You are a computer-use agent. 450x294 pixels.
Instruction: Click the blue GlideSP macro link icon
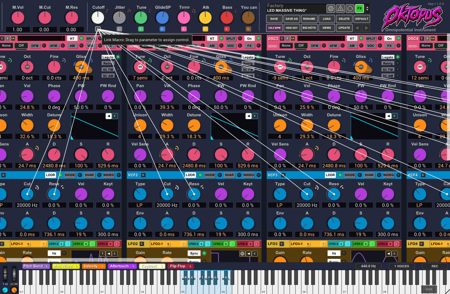pyautogui.click(x=162, y=29)
